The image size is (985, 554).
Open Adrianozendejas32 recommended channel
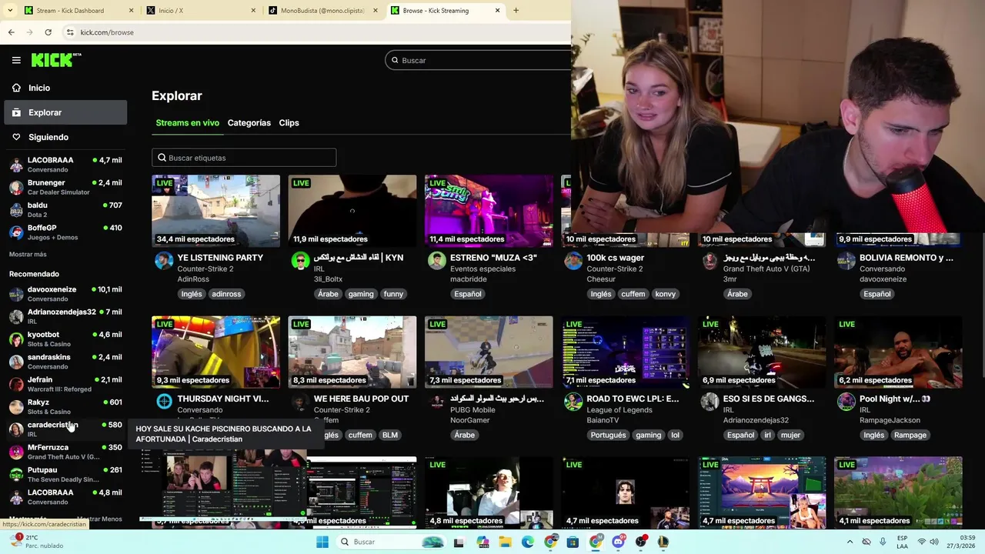[x=65, y=316]
